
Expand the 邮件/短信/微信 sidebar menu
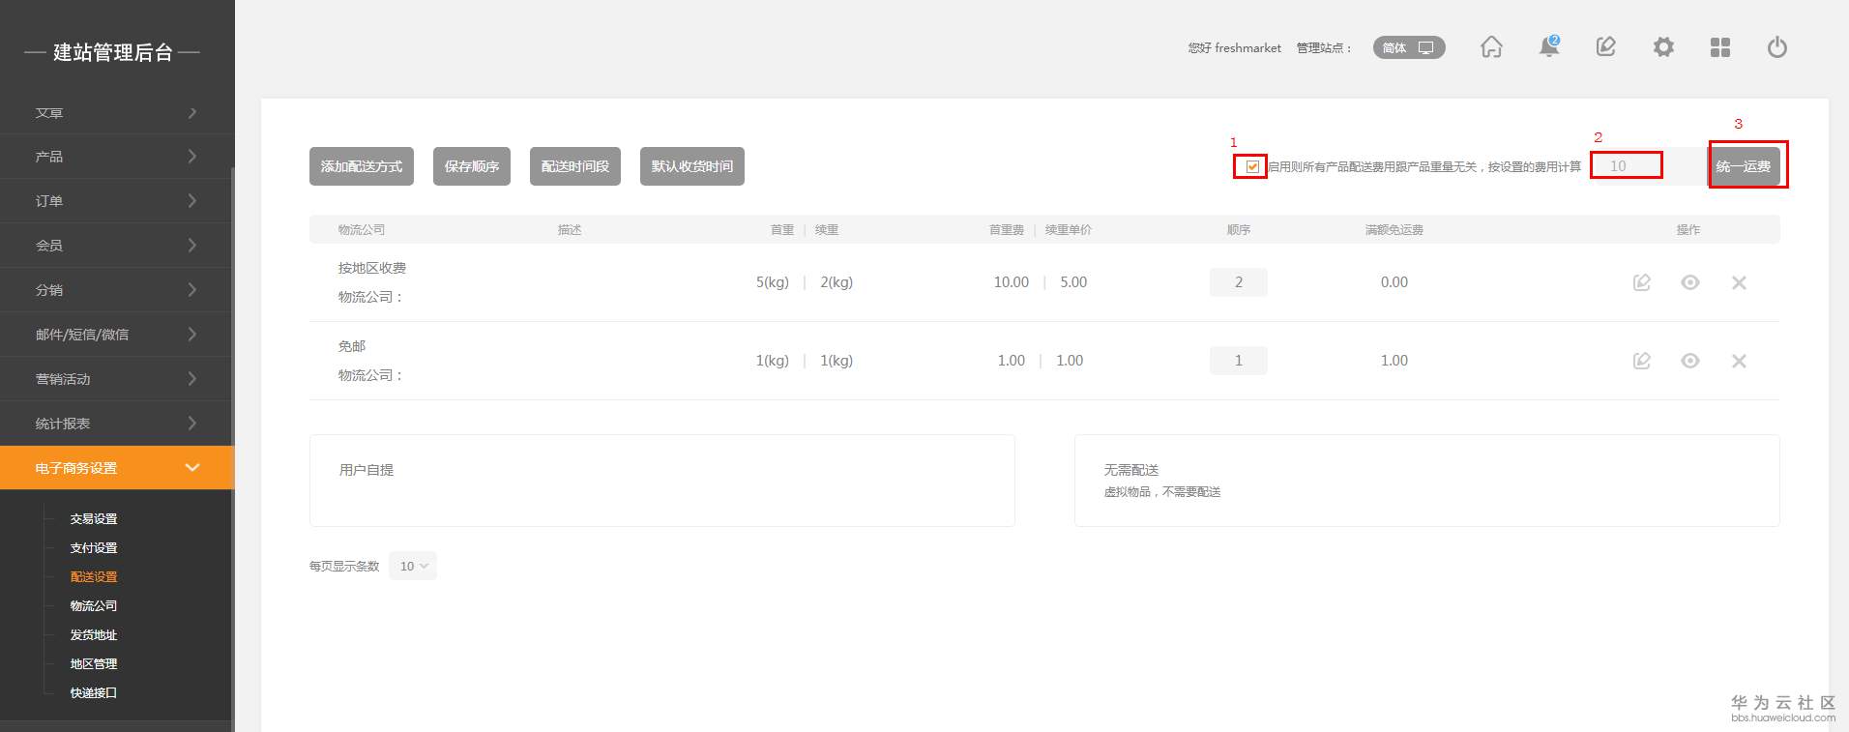click(117, 335)
